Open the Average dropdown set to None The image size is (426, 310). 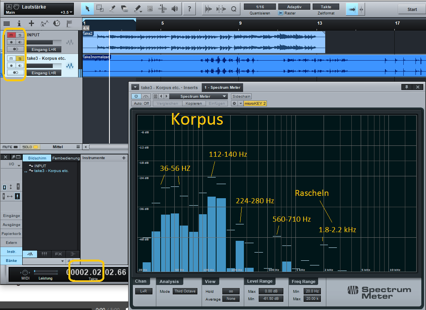[231, 299]
